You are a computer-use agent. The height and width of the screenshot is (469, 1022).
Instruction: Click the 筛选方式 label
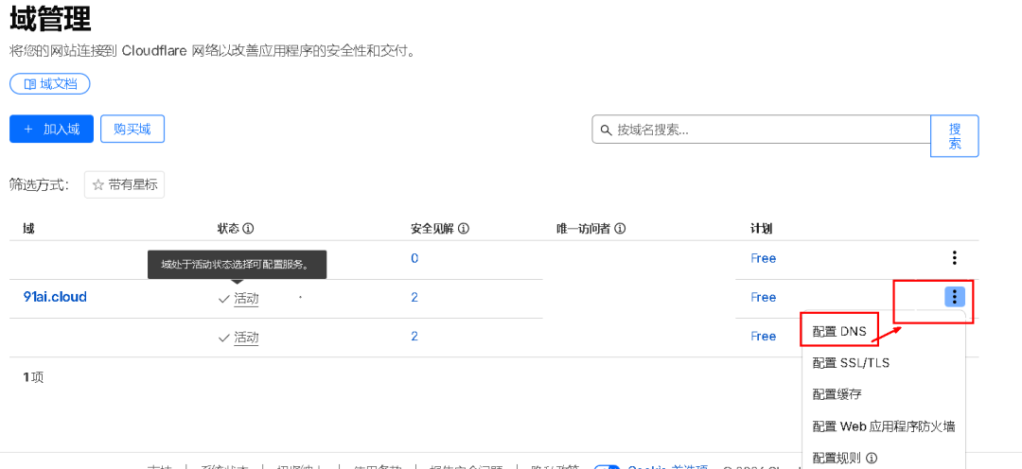[x=39, y=185]
